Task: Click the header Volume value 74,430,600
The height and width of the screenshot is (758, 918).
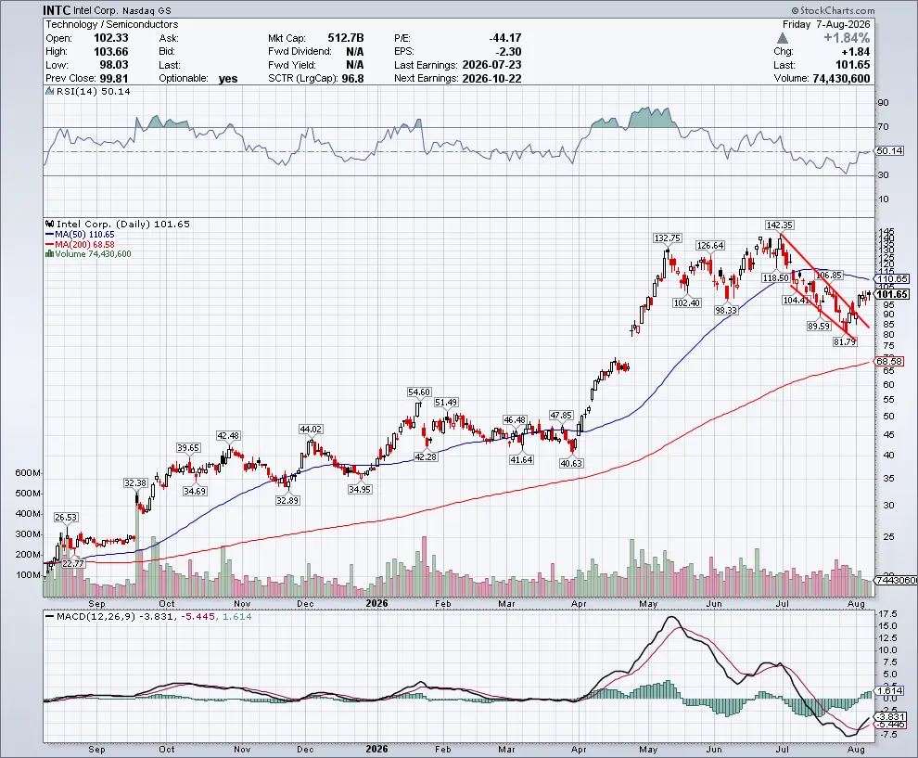Action: coord(841,78)
